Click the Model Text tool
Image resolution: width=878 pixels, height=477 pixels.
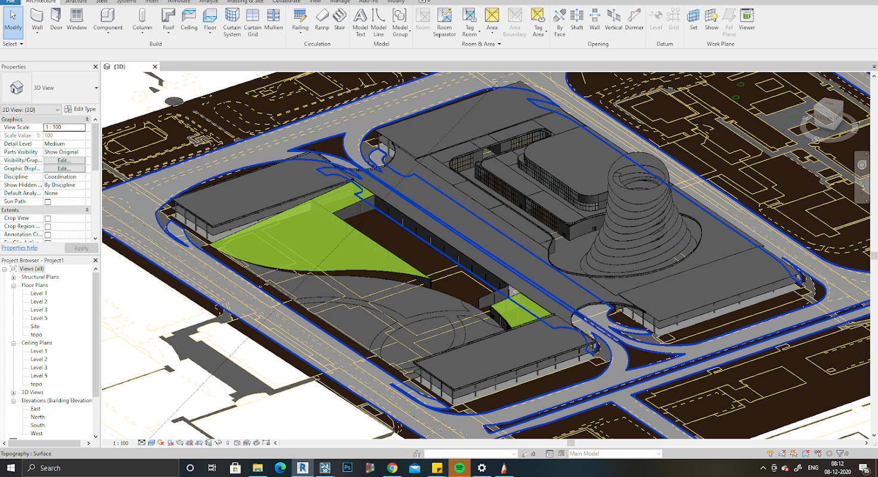coord(360,22)
